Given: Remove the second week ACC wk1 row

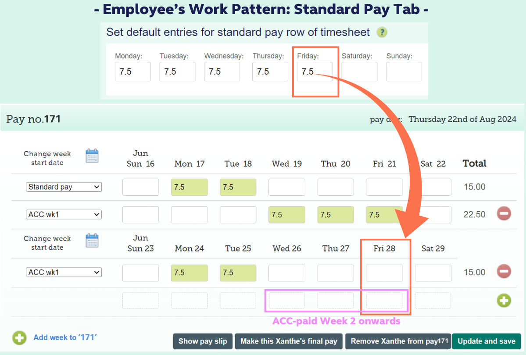Looking at the screenshot, I should point(504,272).
